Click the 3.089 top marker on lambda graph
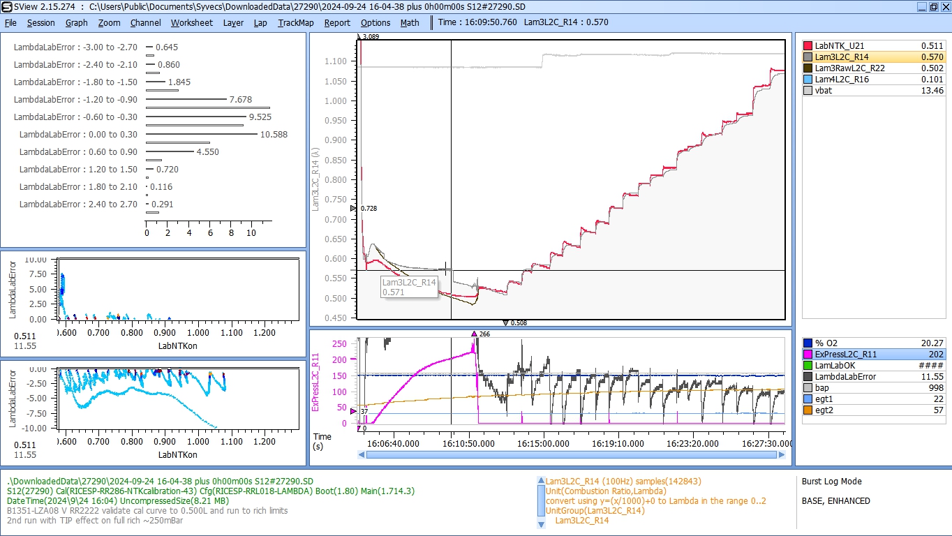The image size is (952, 536). (360, 36)
